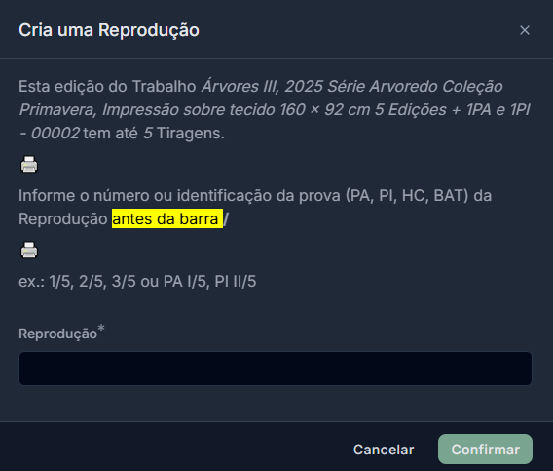
Task: Click the printer icon above the ex.: examples
Action: tap(29, 251)
